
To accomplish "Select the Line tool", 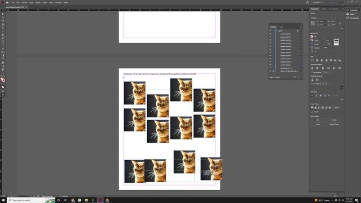I will pos(3,32).
